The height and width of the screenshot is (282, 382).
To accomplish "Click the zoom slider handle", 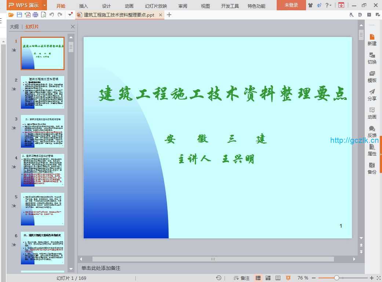I will 336,278.
